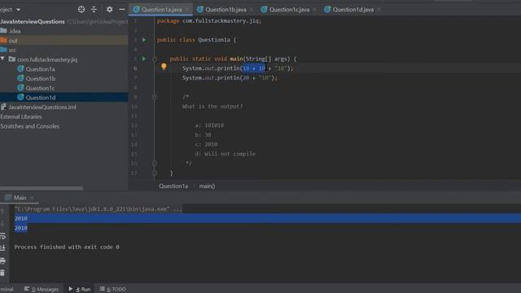
Task: Click the Project panel horizontal scrollbar
Action: pos(42,188)
